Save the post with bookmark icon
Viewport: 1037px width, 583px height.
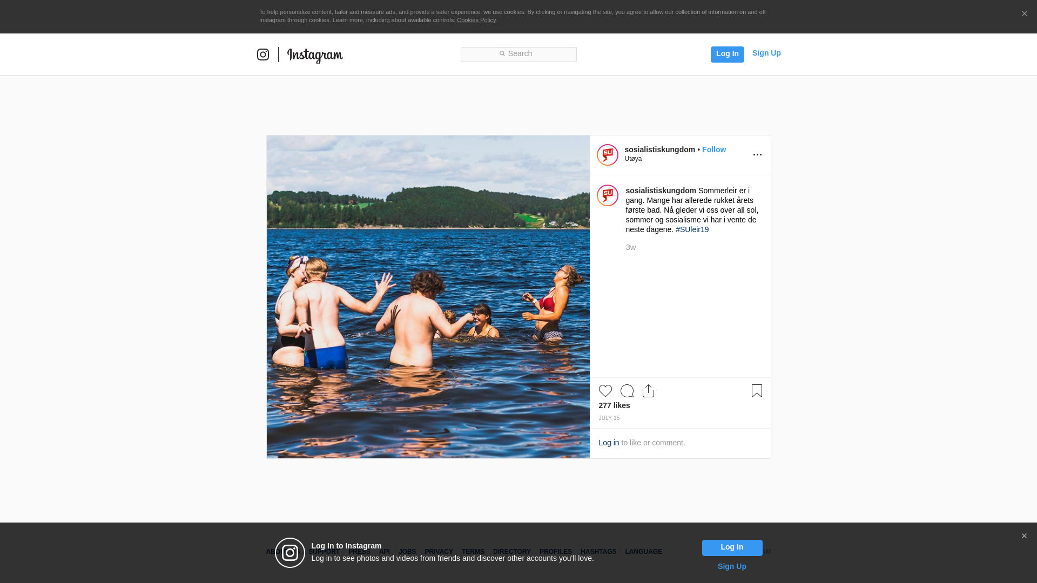pos(757,391)
